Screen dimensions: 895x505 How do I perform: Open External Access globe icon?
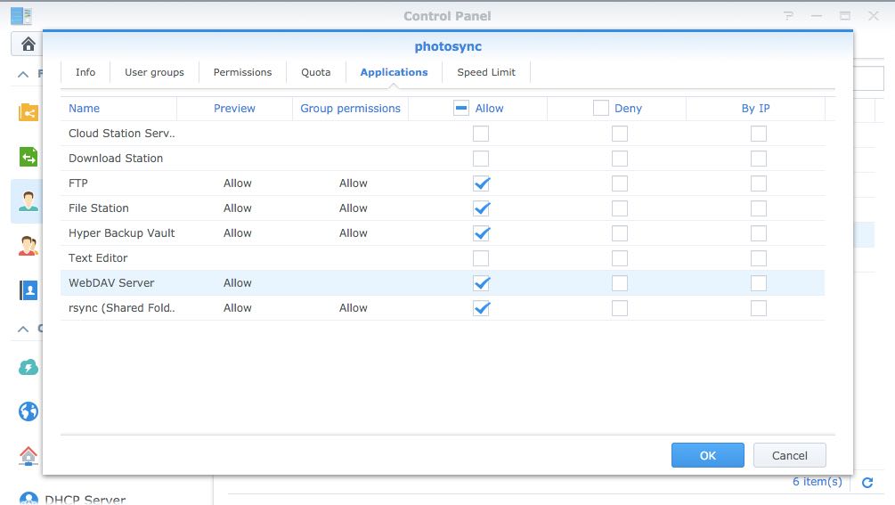click(28, 411)
